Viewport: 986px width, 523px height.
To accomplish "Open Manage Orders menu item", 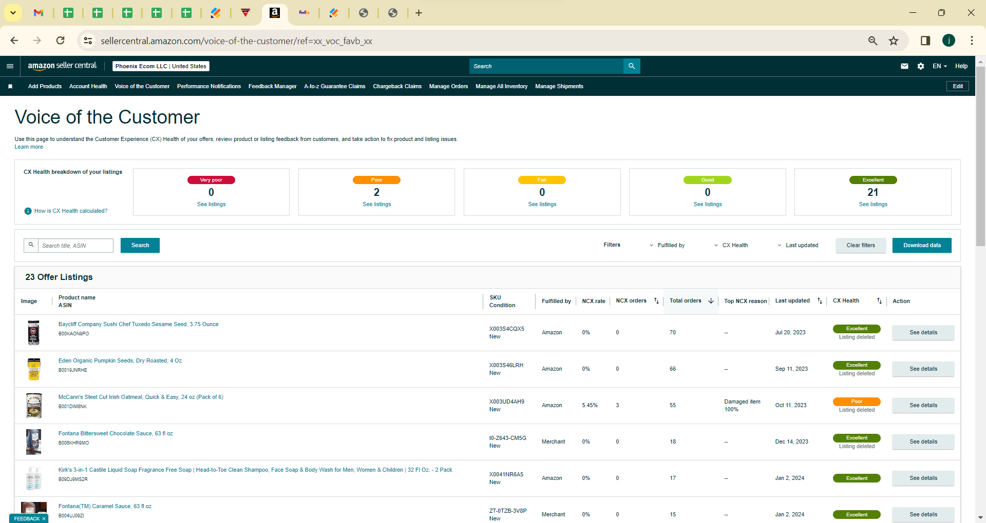I will [449, 86].
